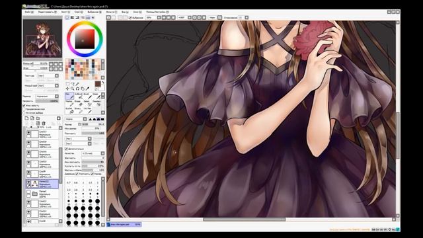Show the color wheel panel icon

pos(67,18)
